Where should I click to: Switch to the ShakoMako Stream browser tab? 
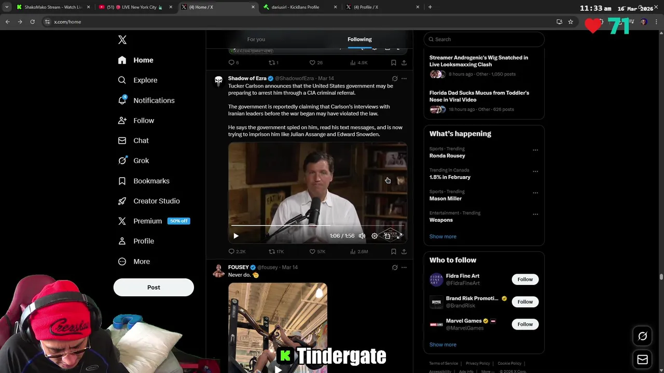53,7
